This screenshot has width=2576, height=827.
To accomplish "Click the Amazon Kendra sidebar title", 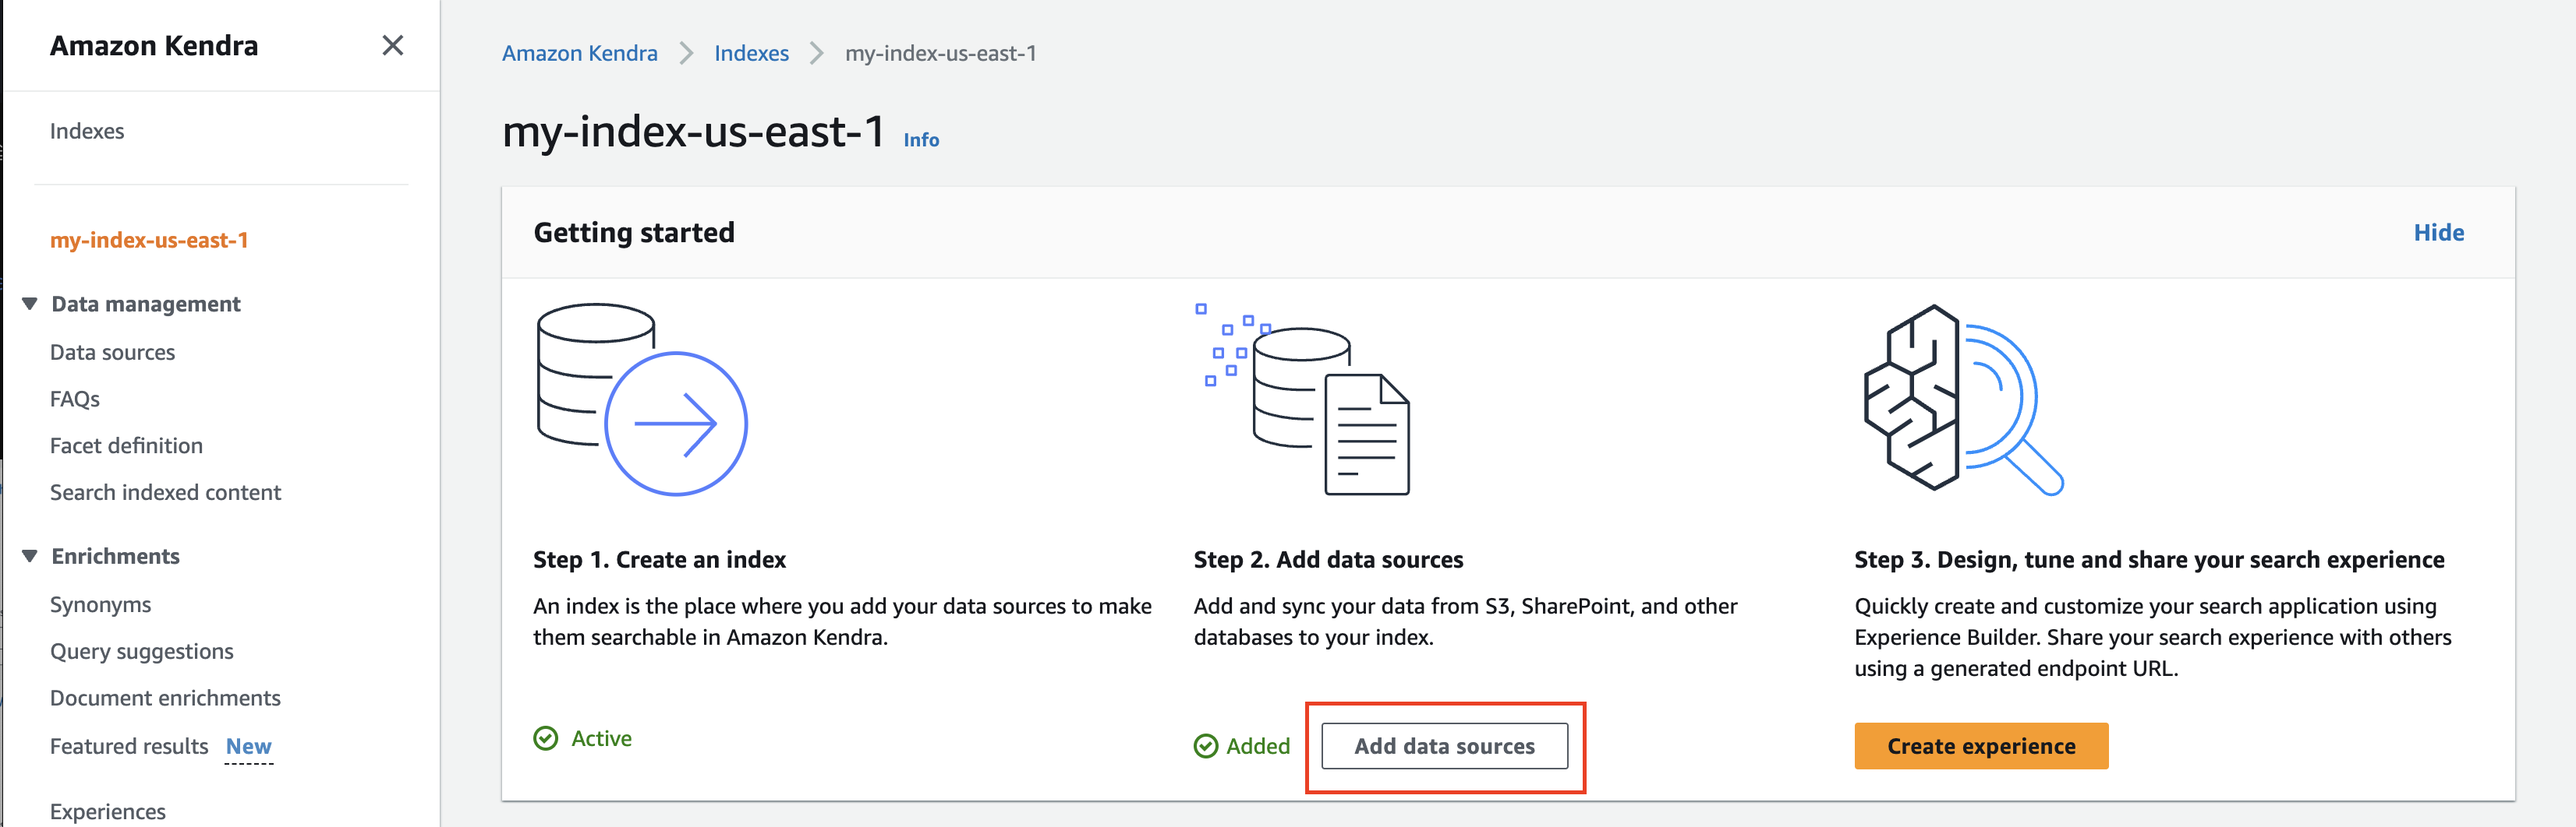I will (154, 45).
